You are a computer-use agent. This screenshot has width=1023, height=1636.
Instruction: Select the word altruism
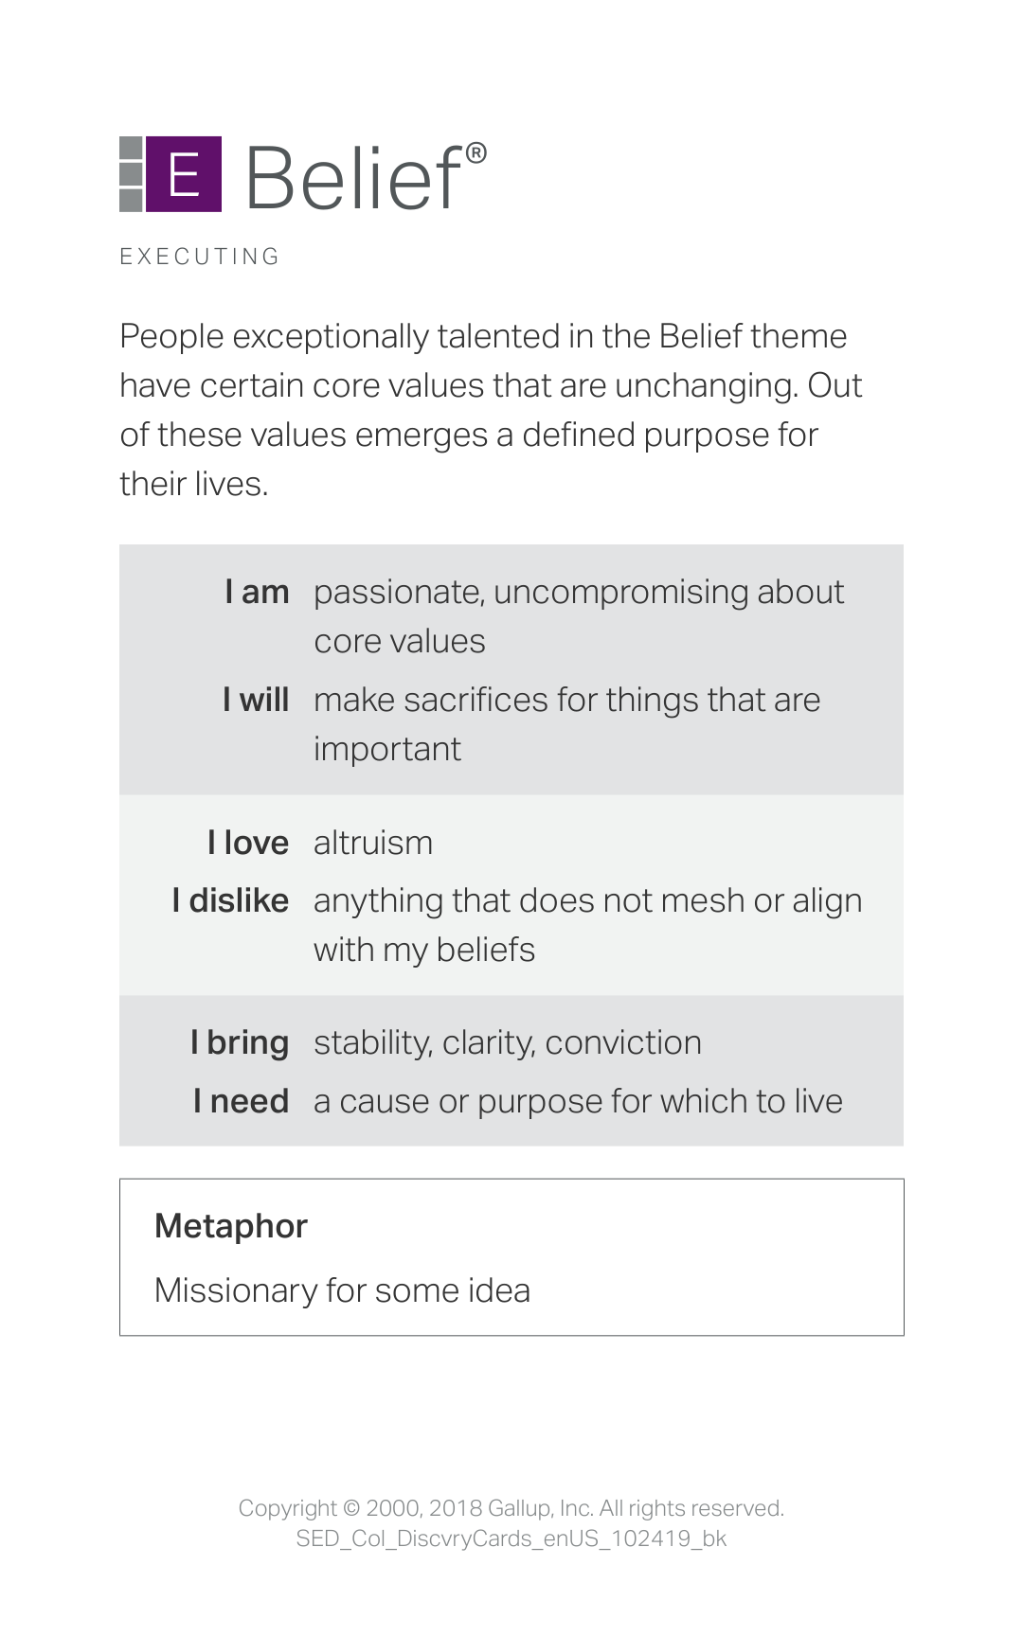(373, 843)
